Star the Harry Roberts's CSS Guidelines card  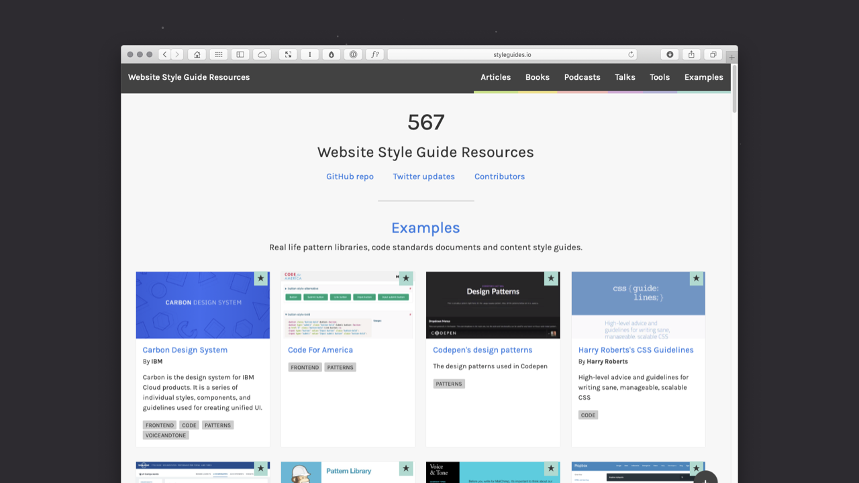(x=696, y=278)
